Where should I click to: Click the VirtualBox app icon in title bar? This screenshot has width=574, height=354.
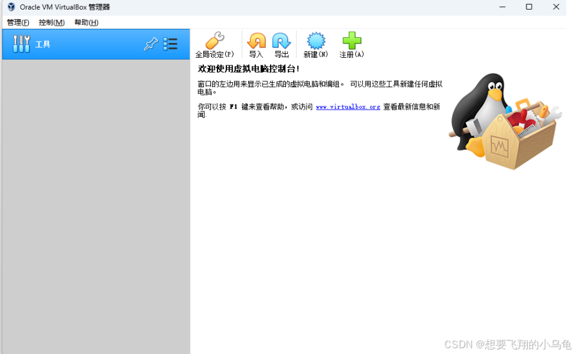coord(12,7)
